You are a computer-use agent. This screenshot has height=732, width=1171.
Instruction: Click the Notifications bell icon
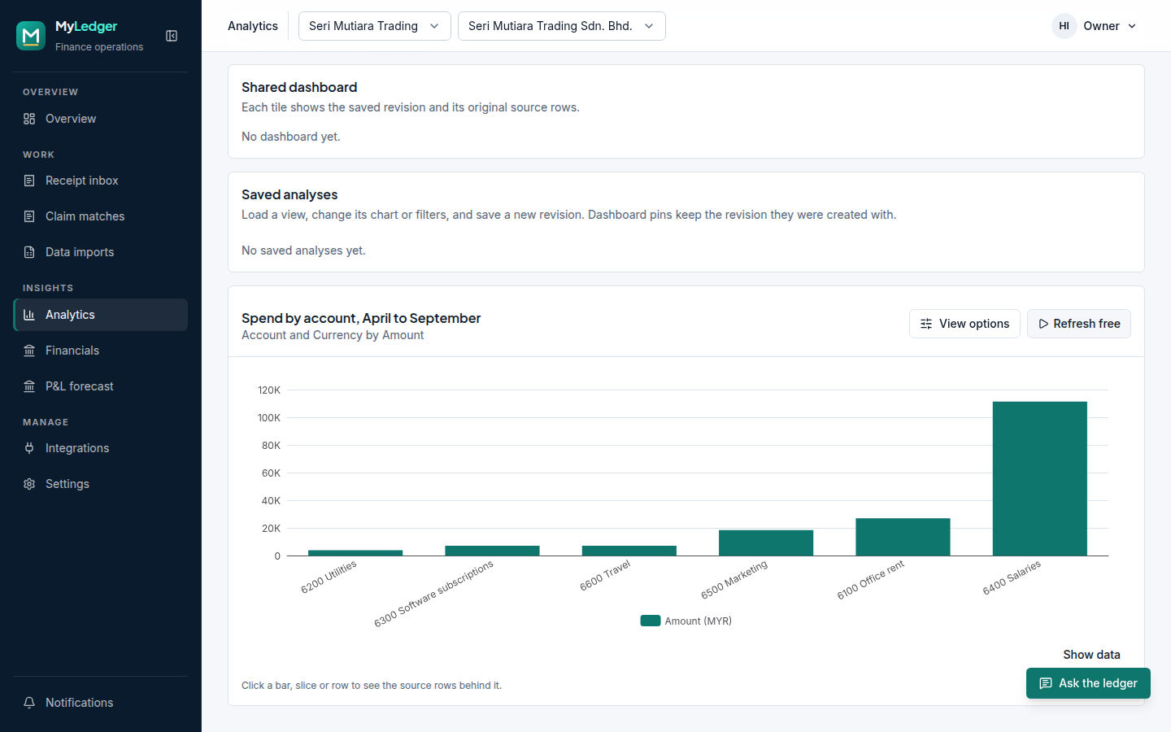(x=29, y=703)
